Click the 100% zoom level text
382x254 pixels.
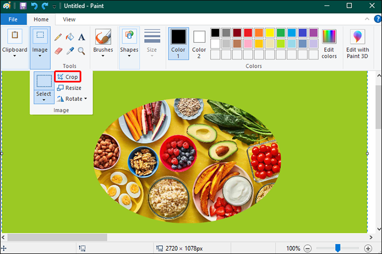coord(293,249)
